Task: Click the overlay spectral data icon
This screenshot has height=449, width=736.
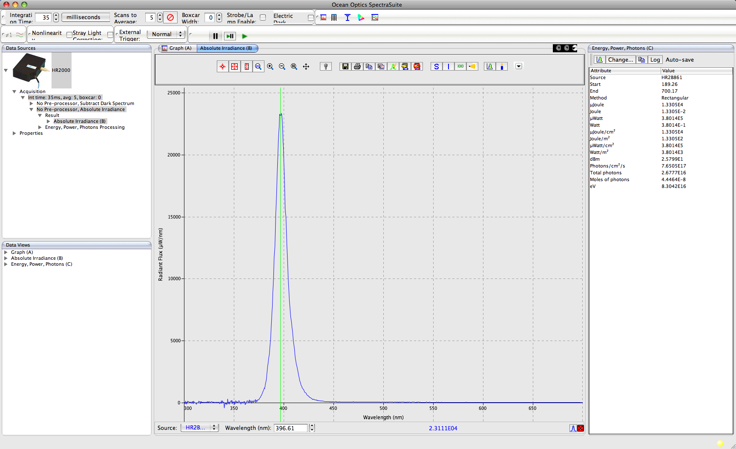Action: [x=393, y=66]
